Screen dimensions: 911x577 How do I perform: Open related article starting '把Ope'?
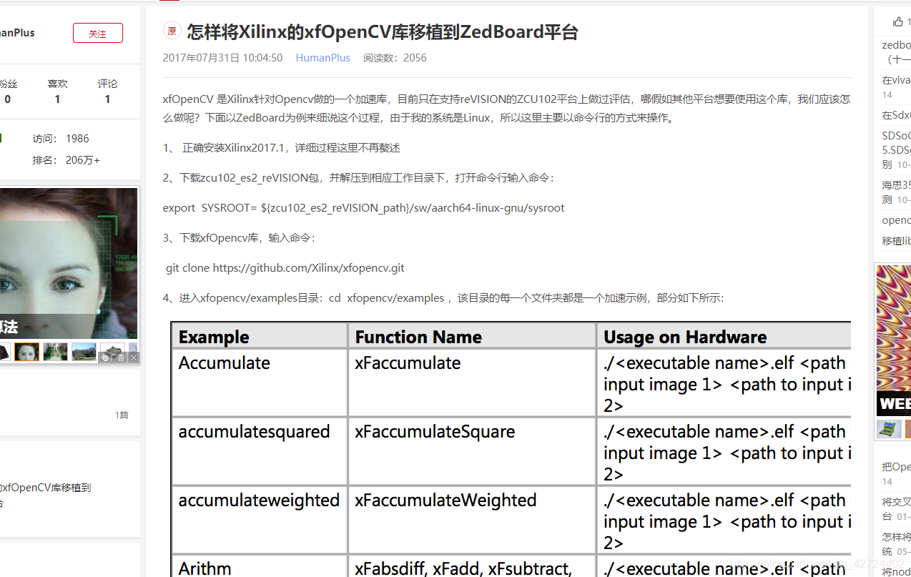pos(897,467)
